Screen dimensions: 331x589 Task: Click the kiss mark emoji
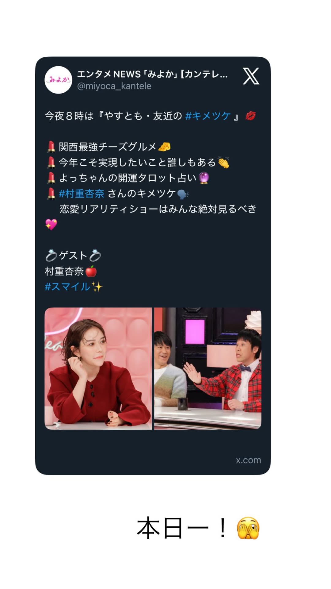click(x=250, y=116)
